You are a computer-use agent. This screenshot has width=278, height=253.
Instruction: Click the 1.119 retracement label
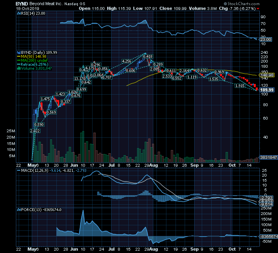(192, 77)
